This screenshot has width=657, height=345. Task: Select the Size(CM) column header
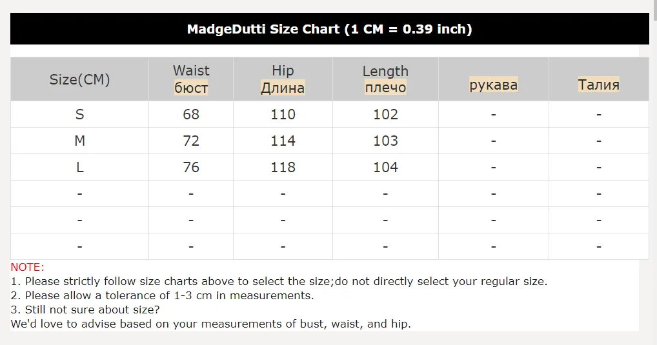[x=79, y=79]
